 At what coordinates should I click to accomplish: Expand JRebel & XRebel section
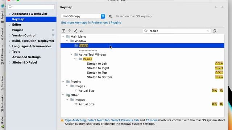point(10,62)
